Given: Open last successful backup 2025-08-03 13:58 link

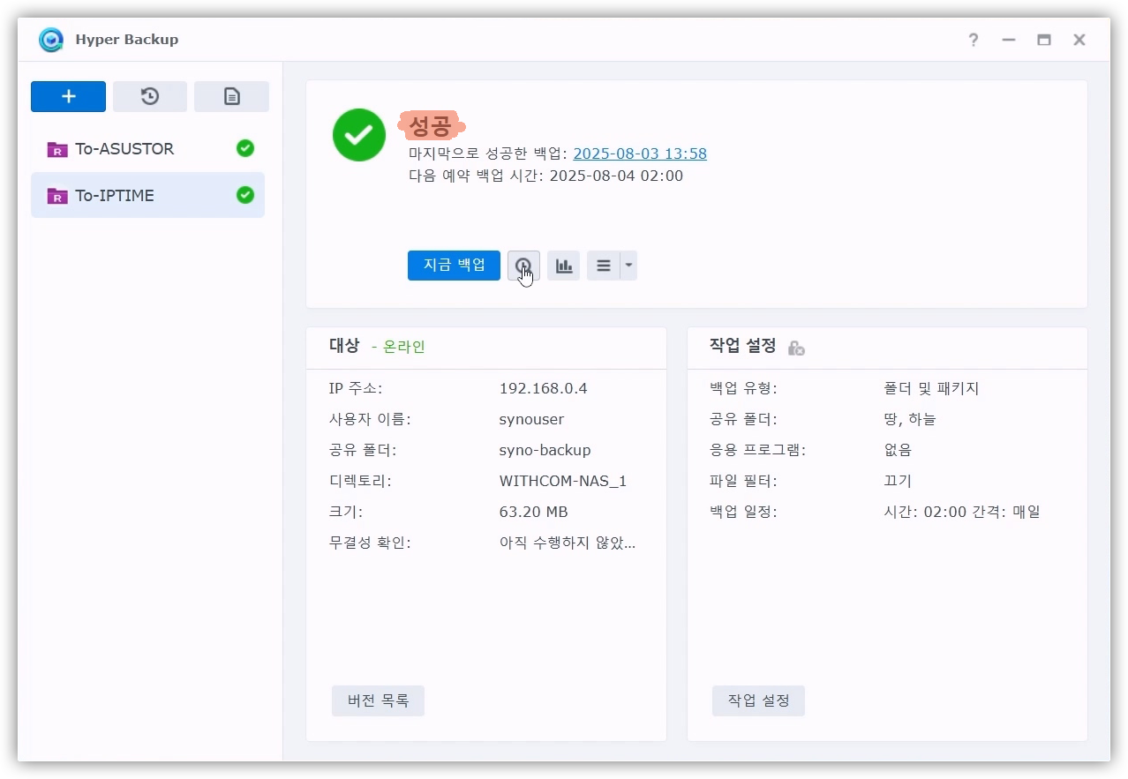Looking at the screenshot, I should pos(640,154).
